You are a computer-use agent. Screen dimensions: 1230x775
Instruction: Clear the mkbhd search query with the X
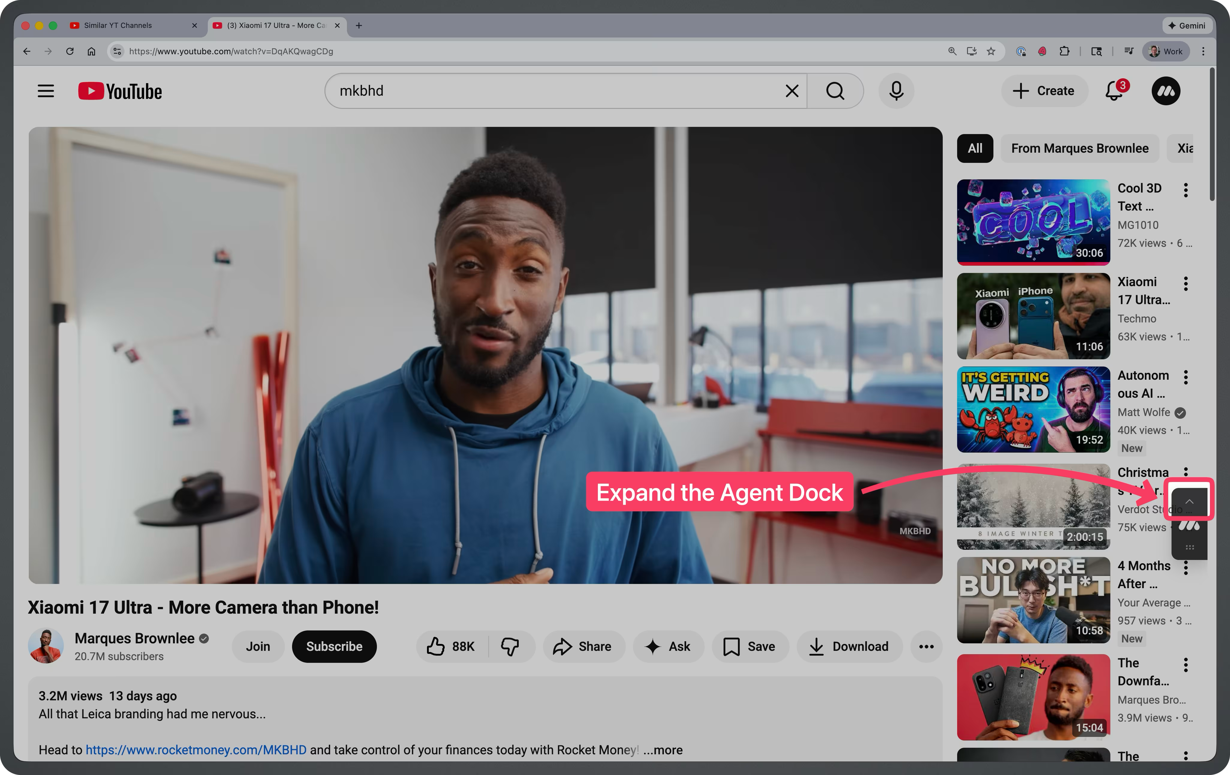(x=792, y=90)
